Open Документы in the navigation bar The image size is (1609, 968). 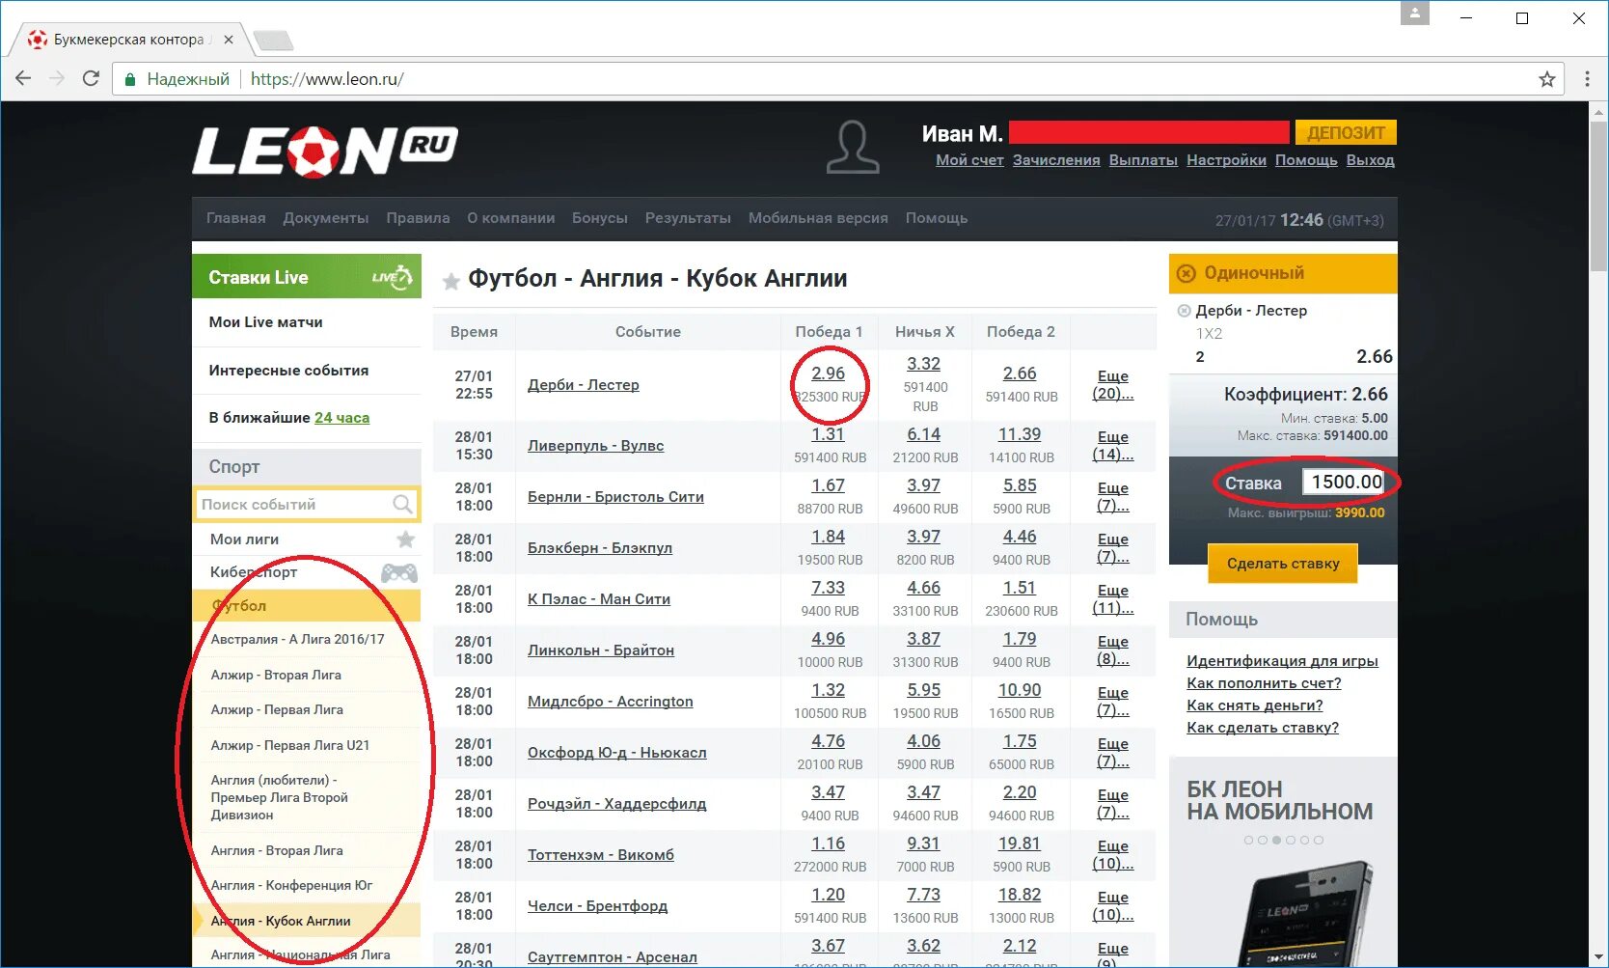pyautogui.click(x=326, y=218)
